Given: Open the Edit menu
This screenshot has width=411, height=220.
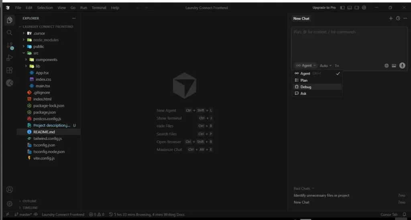Looking at the screenshot, I should (x=29, y=8).
